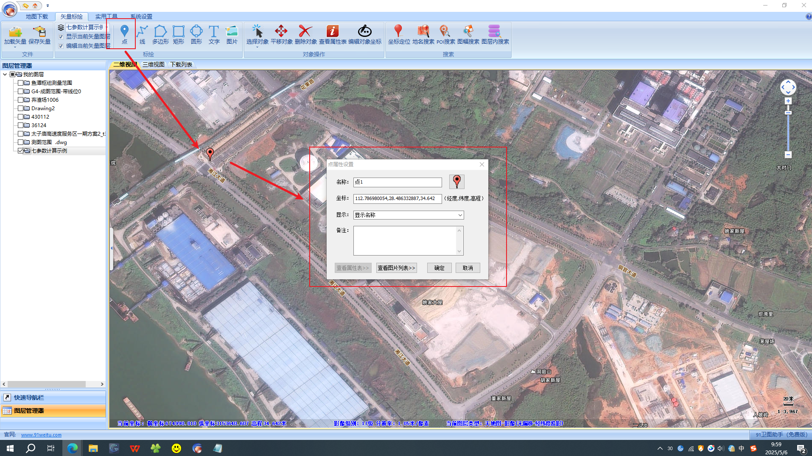812x456 pixels.
Task: Expand the 选择对象 dropdown arrow
Action: [257, 47]
